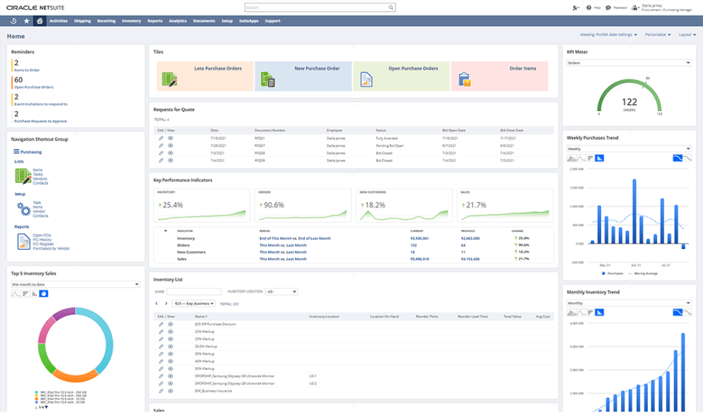Open the Recent Records clock icon
Screen dimensions: 703x412
(x=13, y=21)
